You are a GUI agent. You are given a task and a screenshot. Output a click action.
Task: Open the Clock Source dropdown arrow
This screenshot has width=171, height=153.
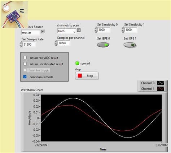point(43,32)
